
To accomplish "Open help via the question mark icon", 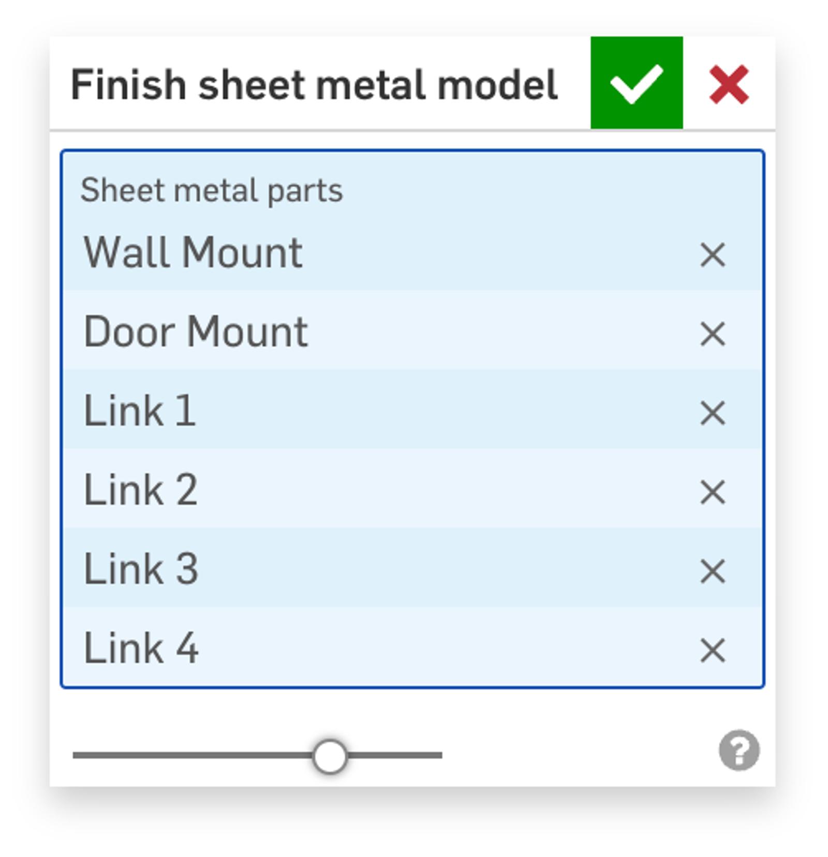I will [x=738, y=750].
